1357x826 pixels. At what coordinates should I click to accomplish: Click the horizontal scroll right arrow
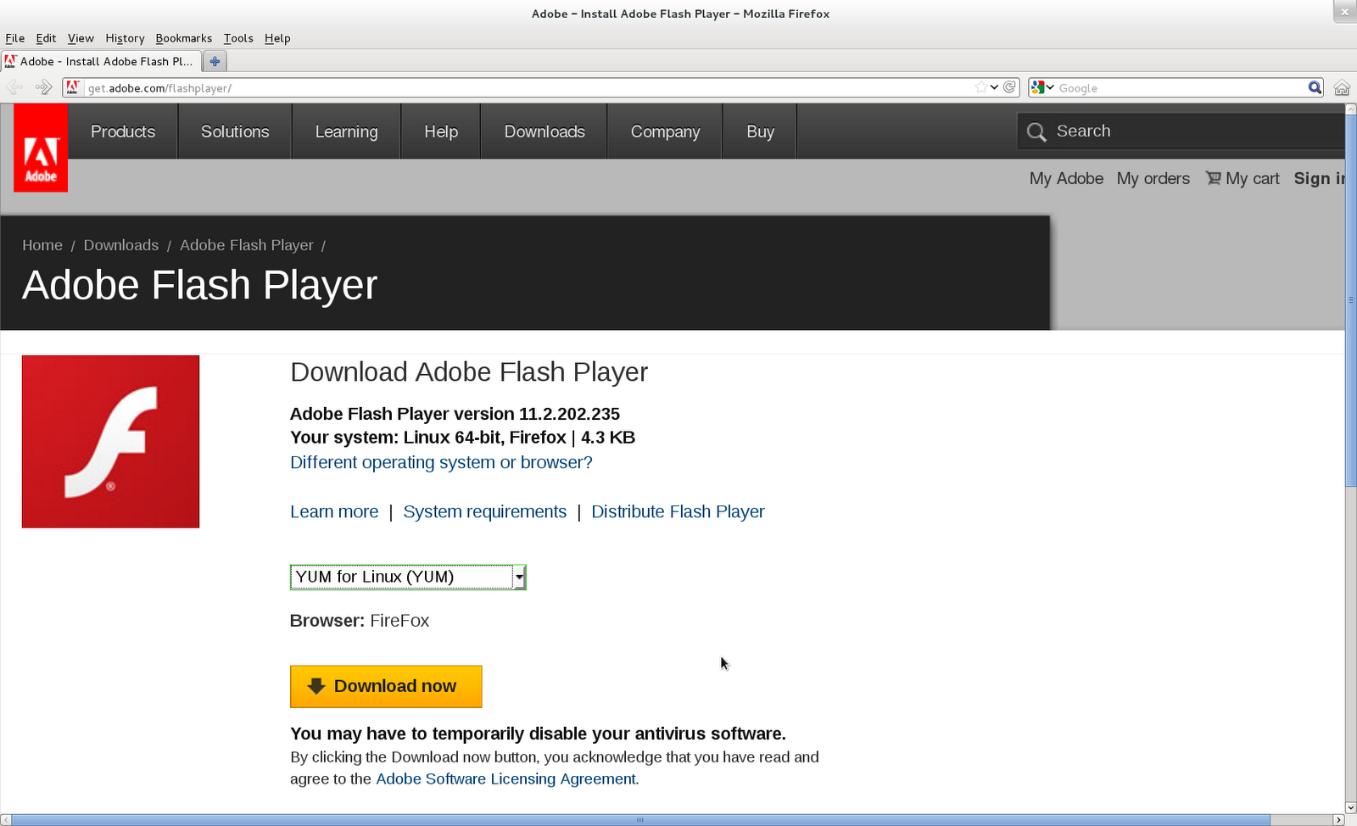(1339, 820)
